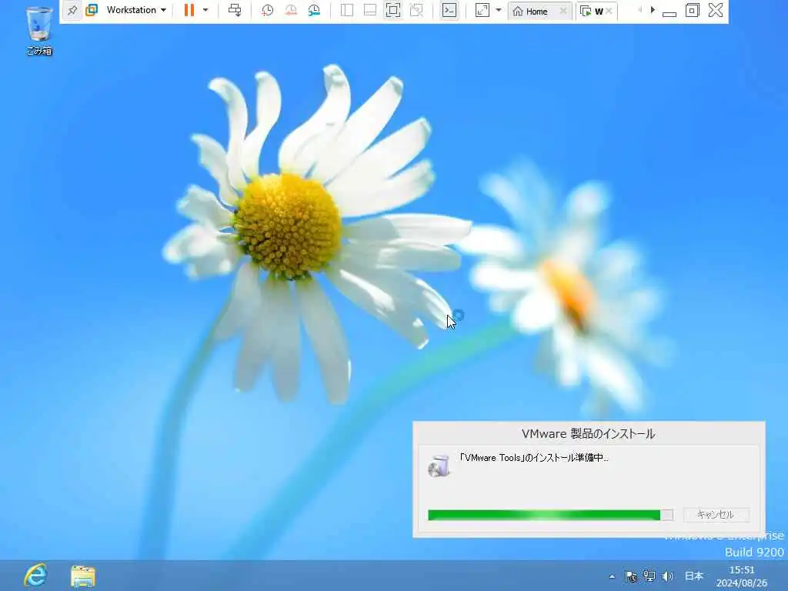Unpin the VMware fullscreen toolbar
The width and height of the screenshot is (788, 591).
point(72,10)
